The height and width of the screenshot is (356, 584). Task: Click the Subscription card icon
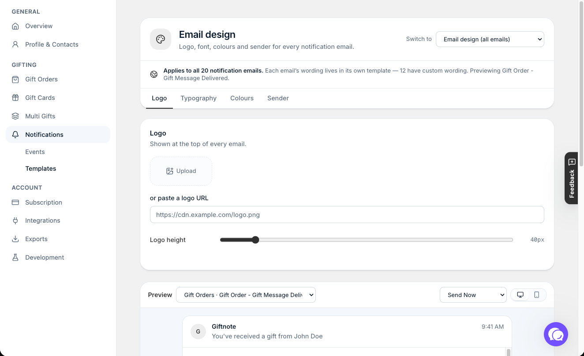click(x=15, y=202)
